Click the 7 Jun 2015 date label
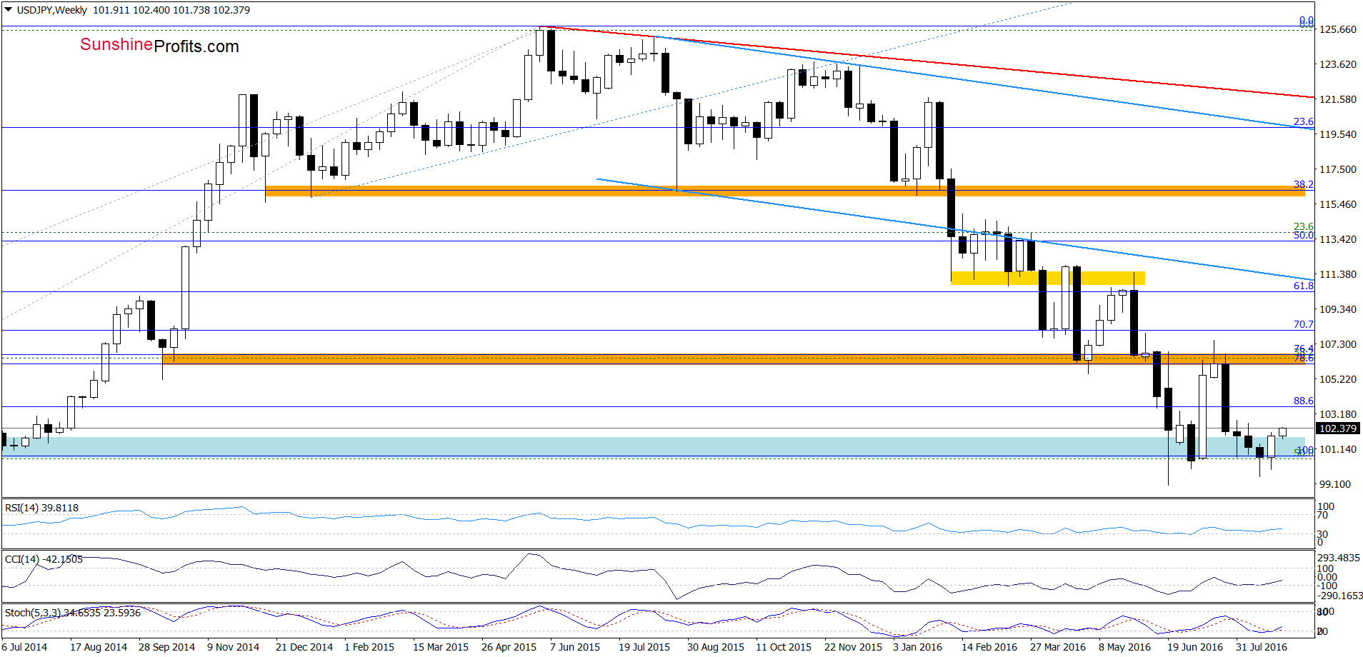Image resolution: width=1363 pixels, height=657 pixels. 575,647
